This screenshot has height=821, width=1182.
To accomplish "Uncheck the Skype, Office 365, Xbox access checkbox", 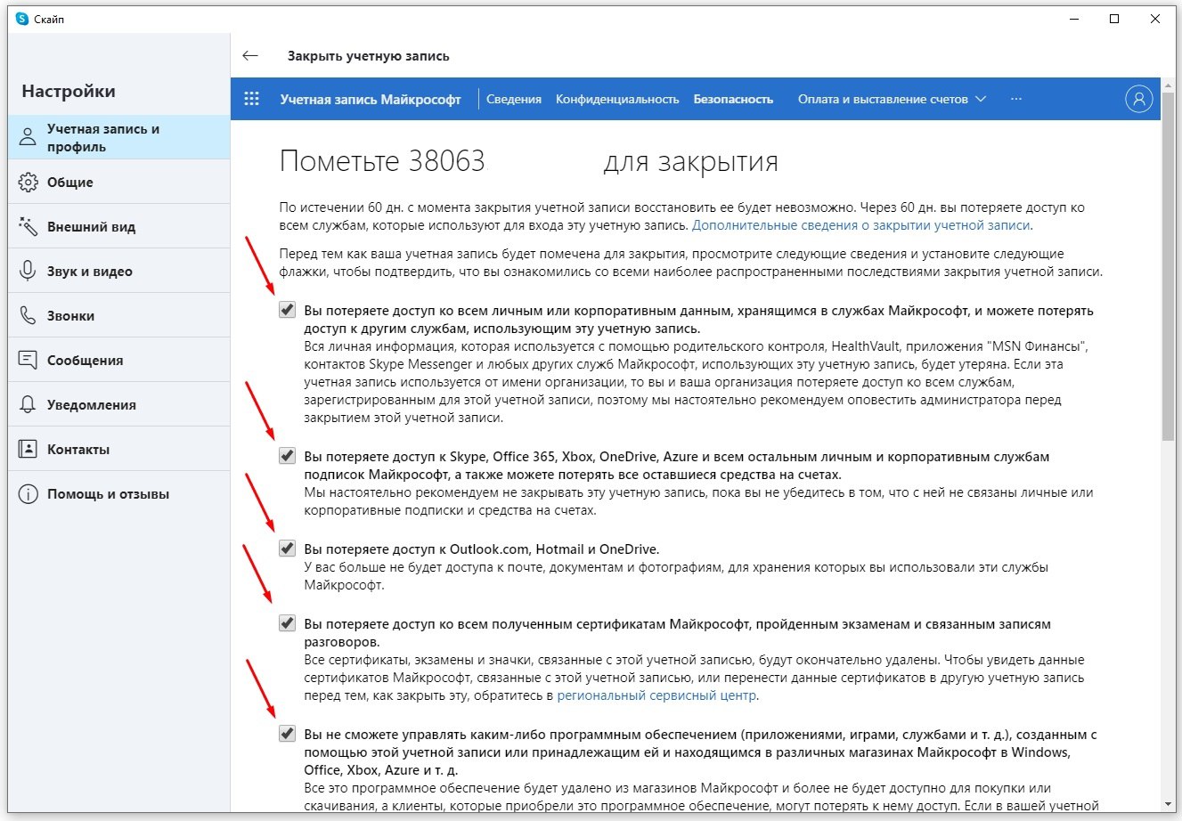I will click(287, 456).
